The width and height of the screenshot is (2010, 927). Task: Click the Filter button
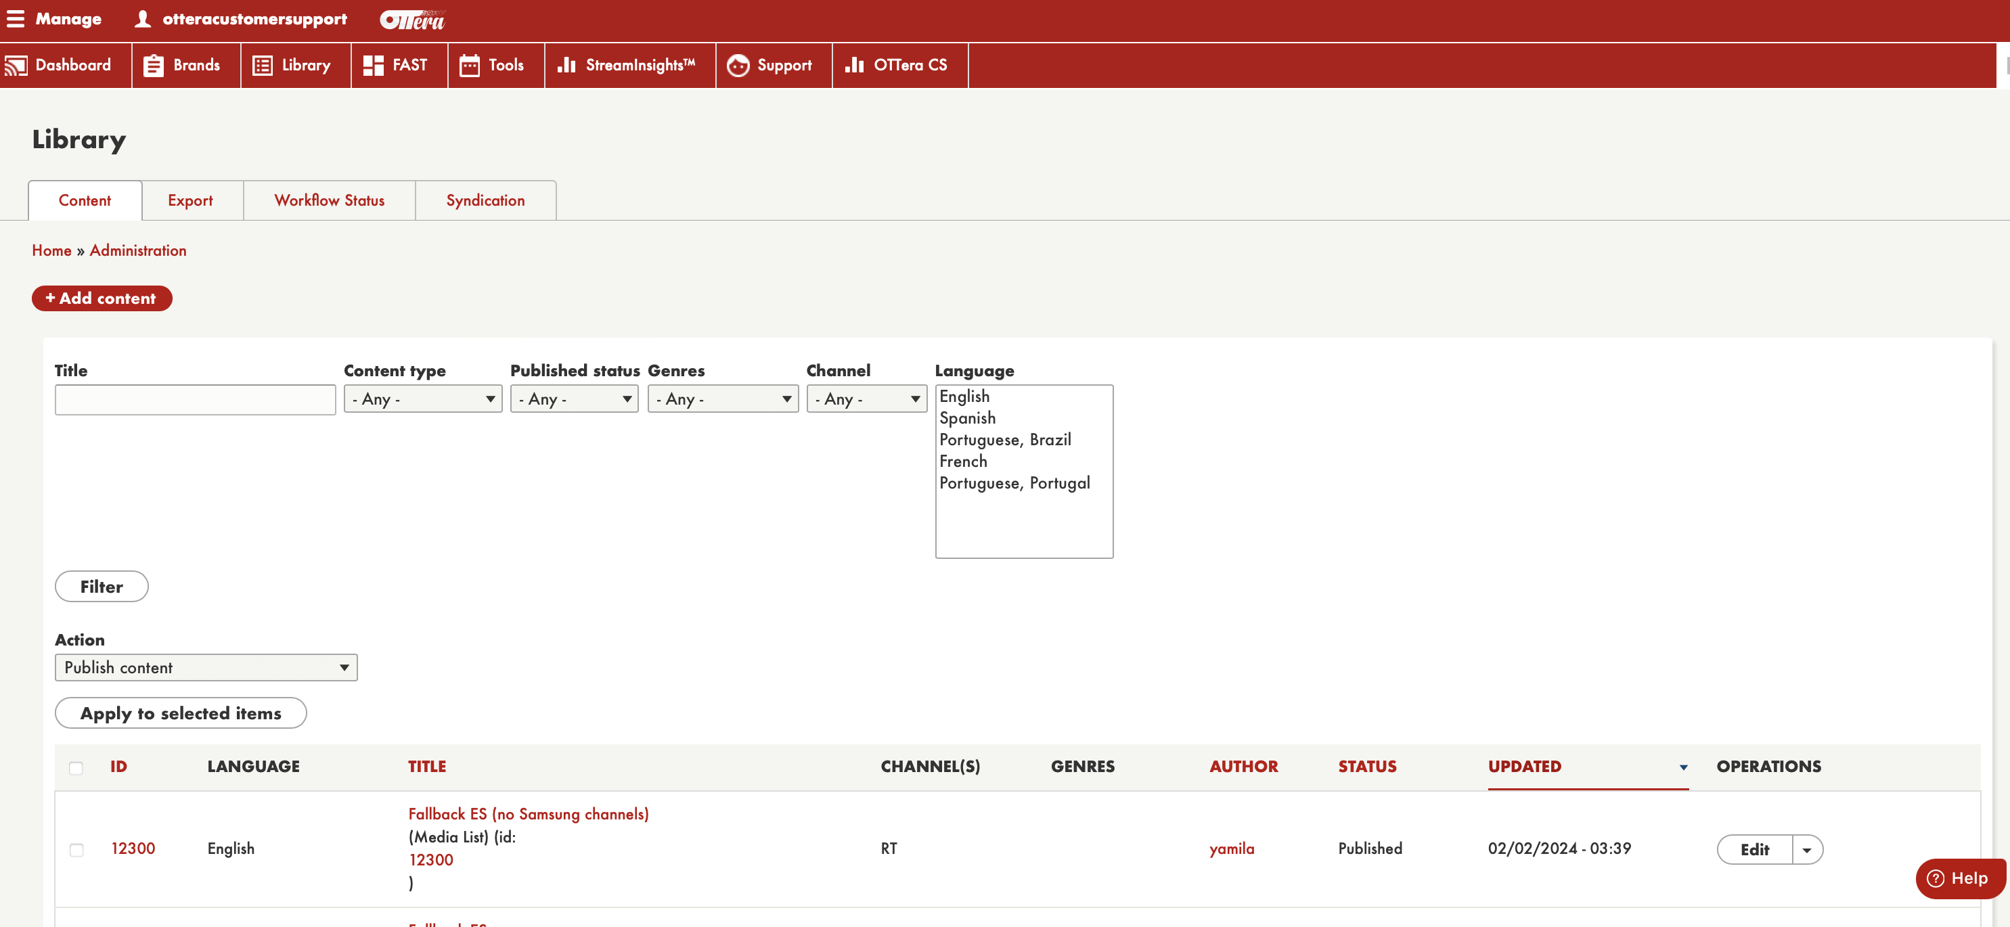pos(102,587)
